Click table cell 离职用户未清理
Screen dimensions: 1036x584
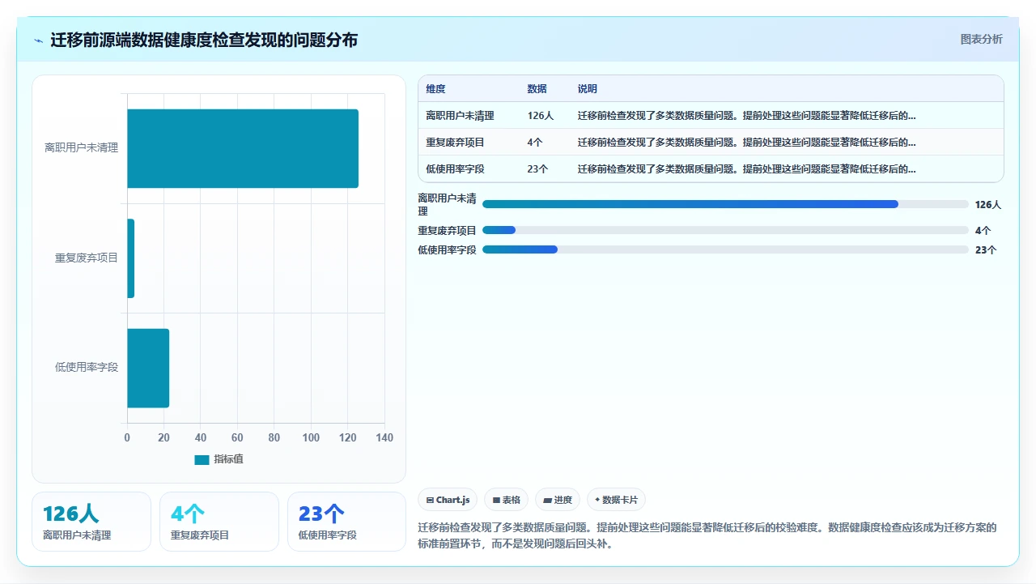click(x=460, y=116)
